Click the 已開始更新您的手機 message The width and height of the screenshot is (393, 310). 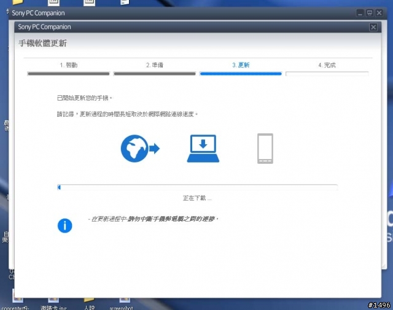coord(85,98)
